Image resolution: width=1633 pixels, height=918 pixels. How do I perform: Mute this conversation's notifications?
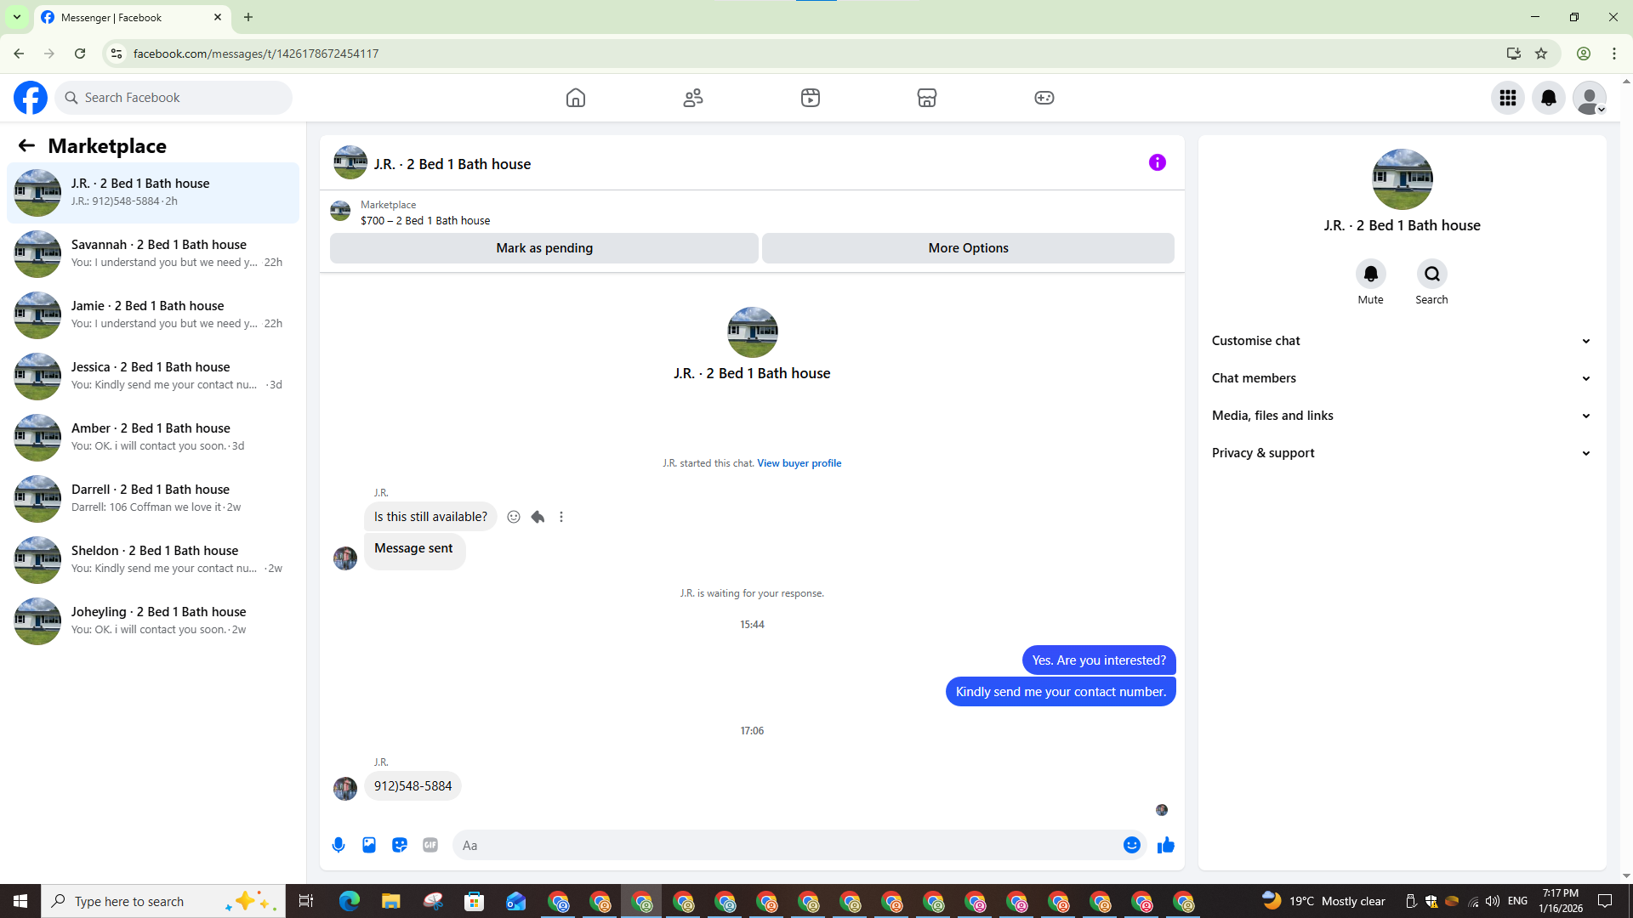1370,275
